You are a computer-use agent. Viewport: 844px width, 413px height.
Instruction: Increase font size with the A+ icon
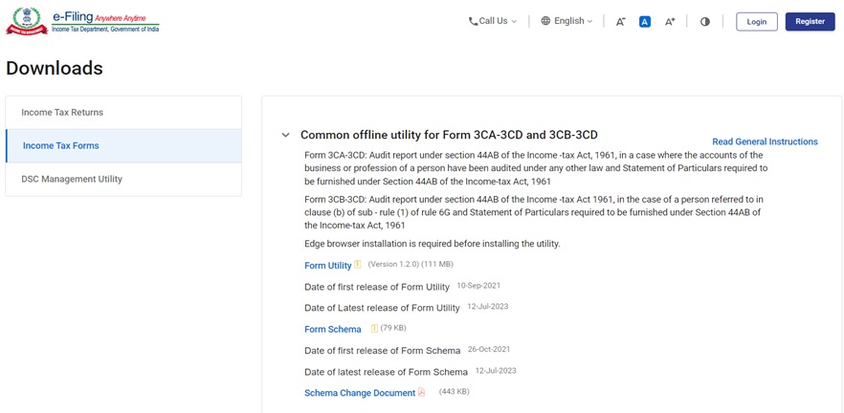point(670,22)
